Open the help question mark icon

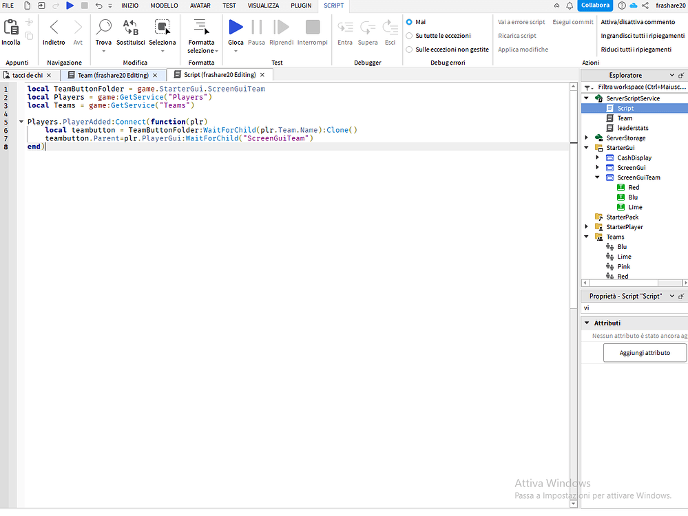click(x=622, y=6)
